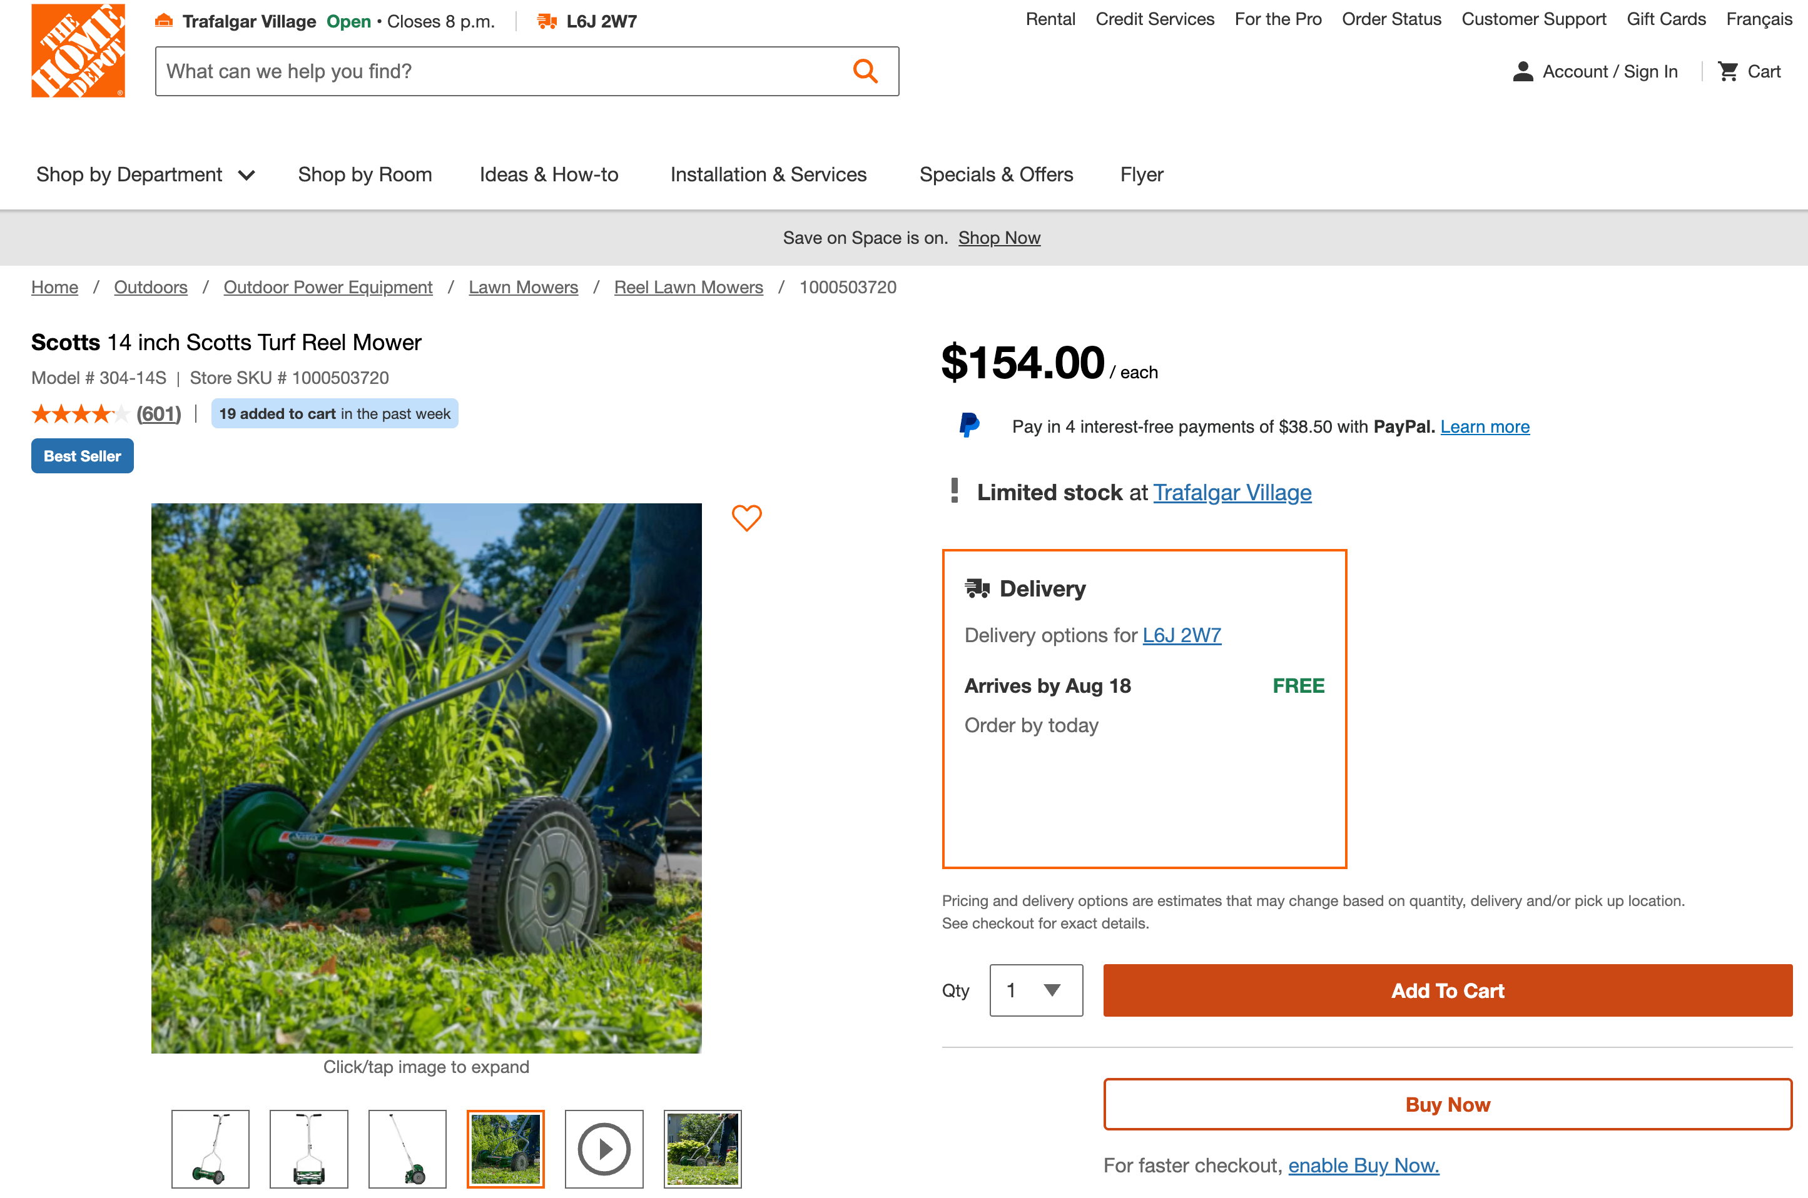Open the Flyer menu item
The image size is (1808, 1198).
pos(1141,175)
